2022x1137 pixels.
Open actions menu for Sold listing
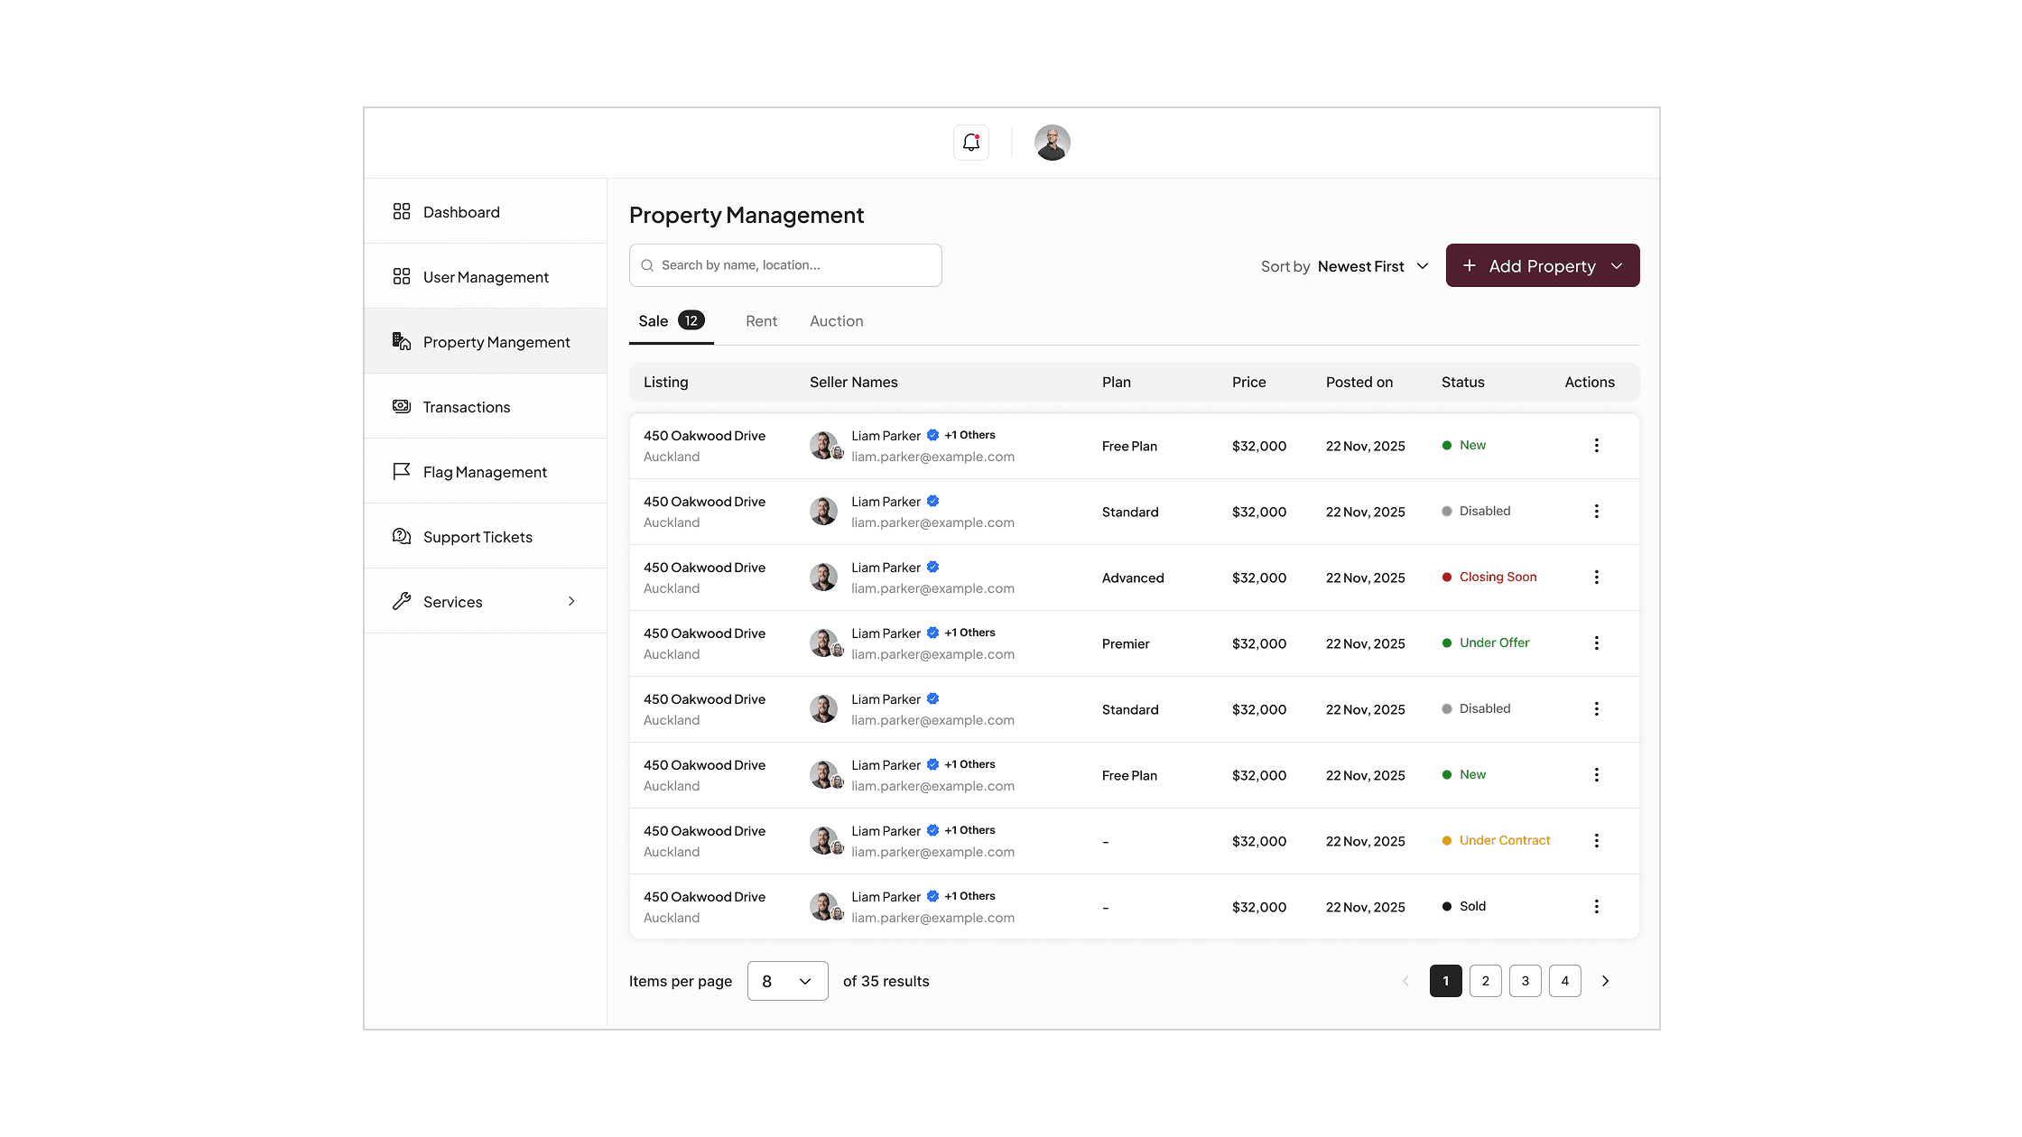point(1596,907)
